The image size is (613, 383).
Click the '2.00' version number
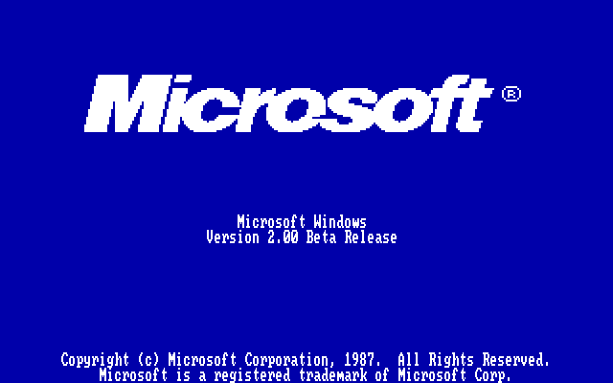tap(283, 237)
